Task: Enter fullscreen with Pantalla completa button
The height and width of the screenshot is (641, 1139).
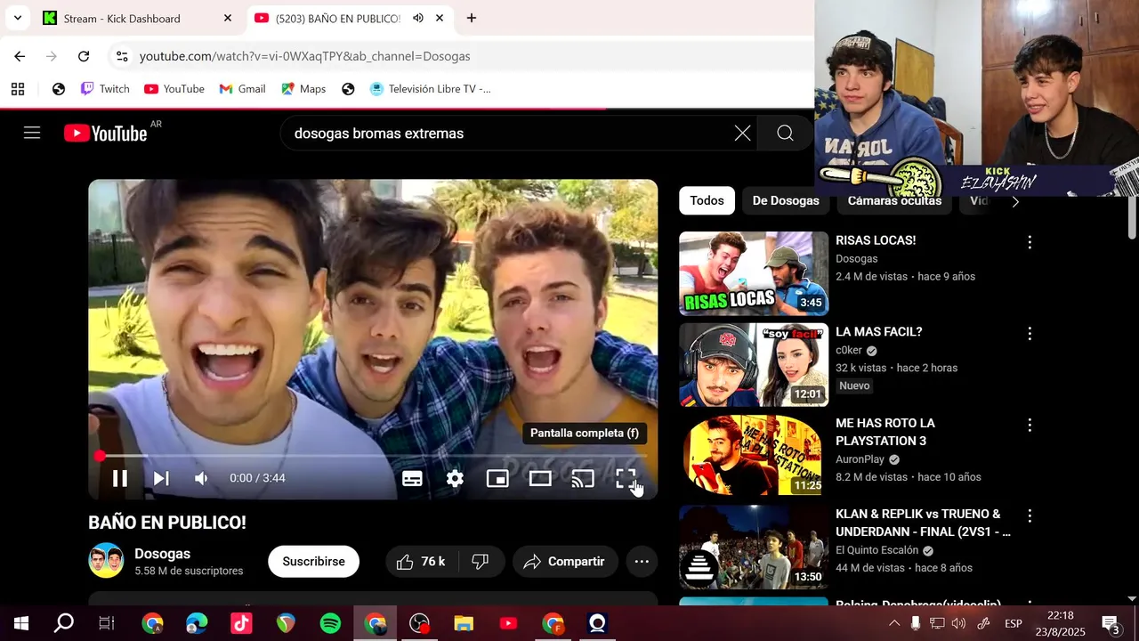Action: pyautogui.click(x=626, y=478)
